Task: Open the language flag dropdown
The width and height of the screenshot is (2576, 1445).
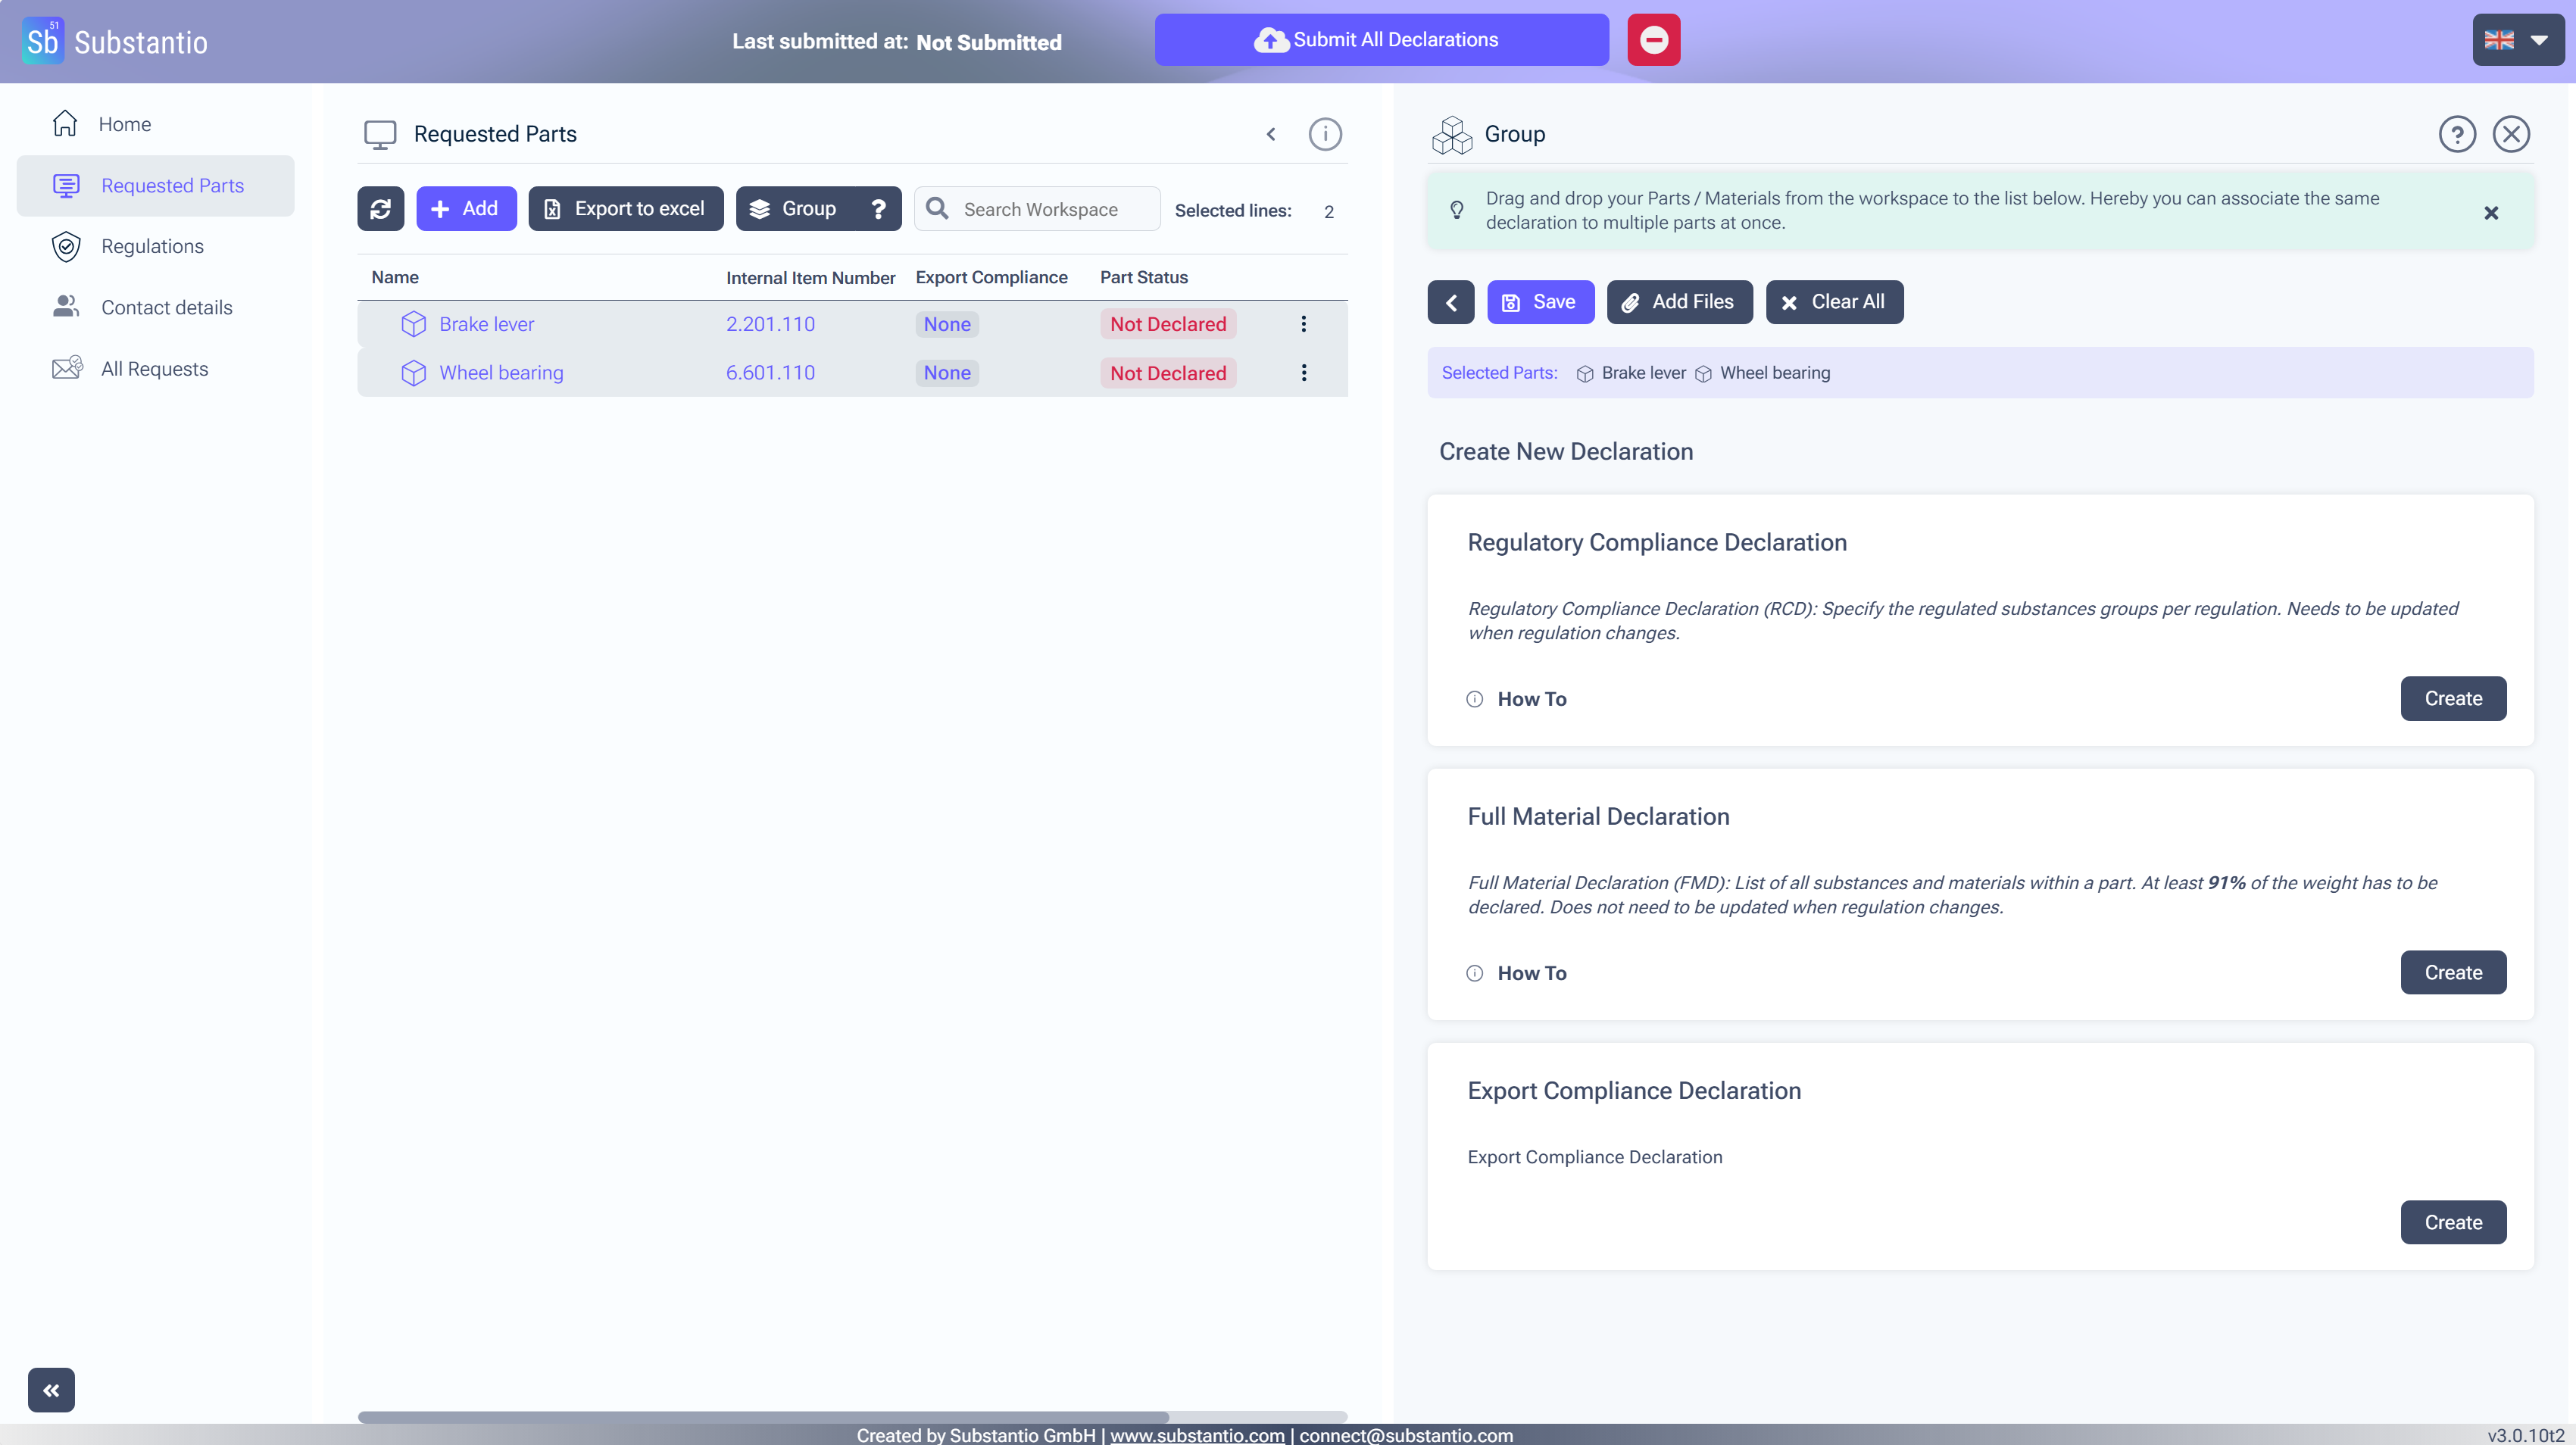Action: click(2517, 40)
